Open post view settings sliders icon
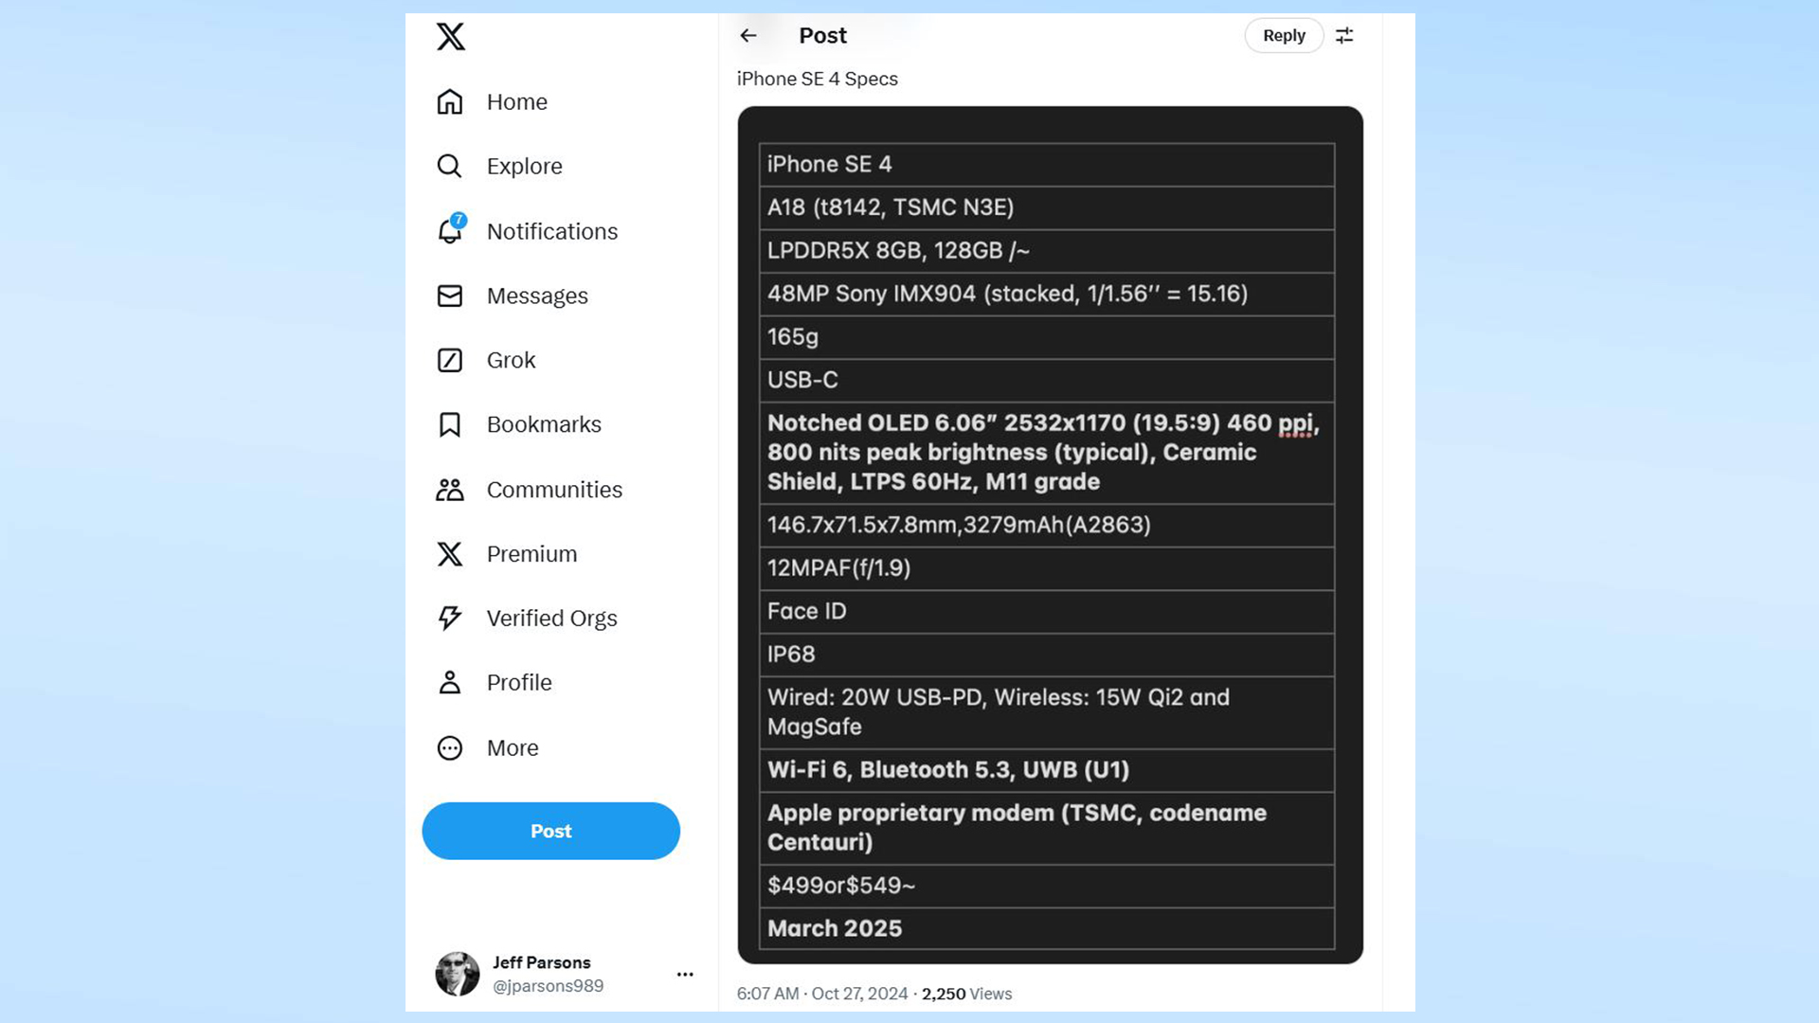 point(1344,36)
